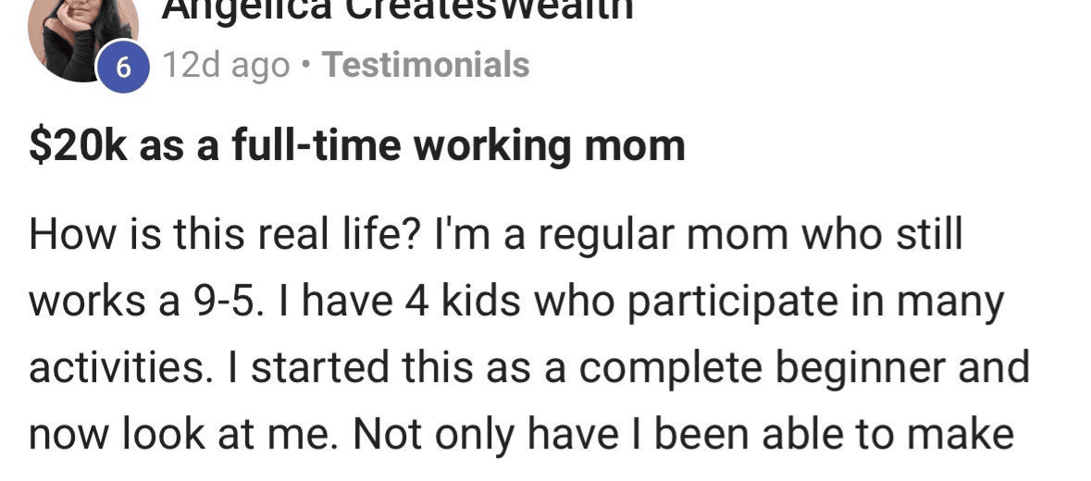Click the line starting "now look at me"
This screenshot has width=1091, height=481.
click(x=521, y=434)
